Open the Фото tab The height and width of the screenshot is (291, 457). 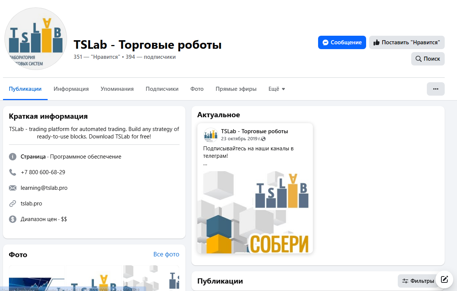(197, 89)
